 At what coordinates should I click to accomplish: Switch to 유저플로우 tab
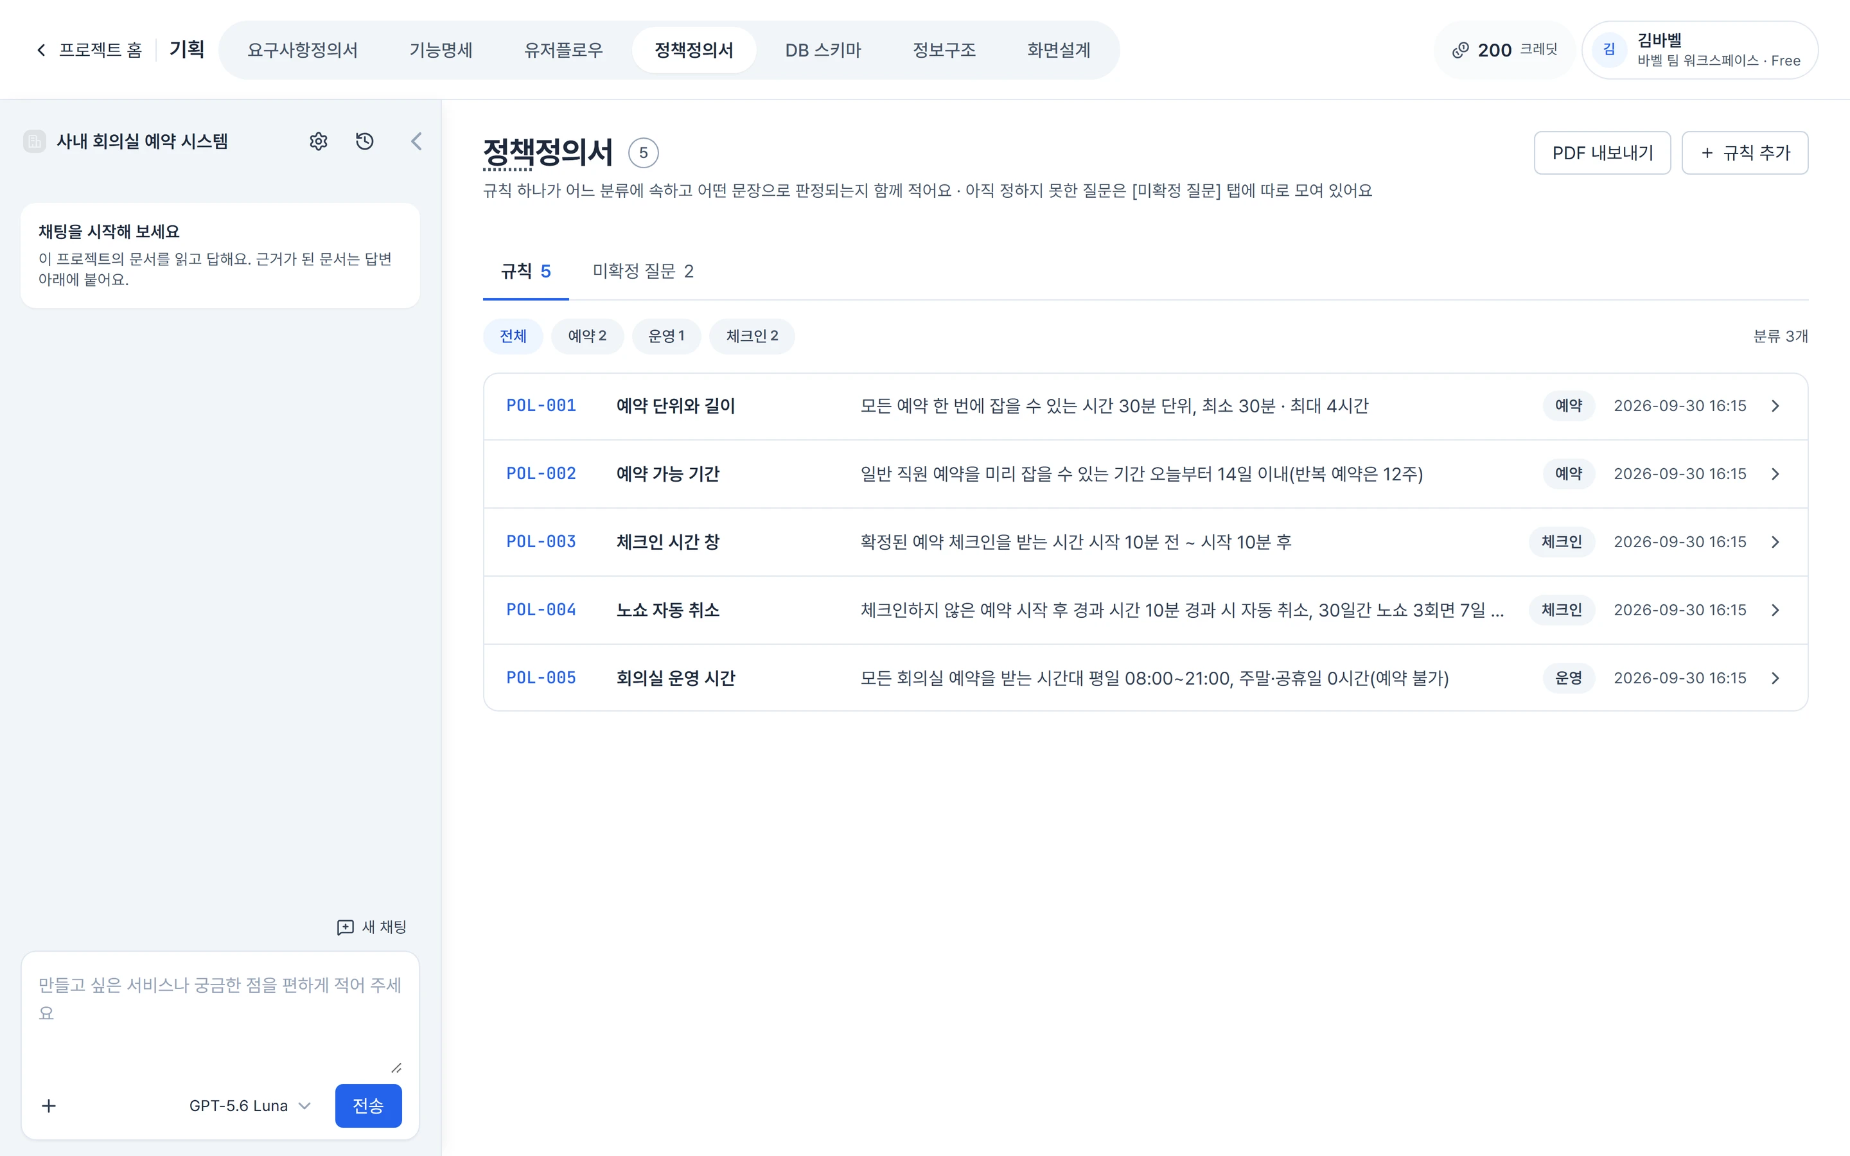[x=563, y=51]
